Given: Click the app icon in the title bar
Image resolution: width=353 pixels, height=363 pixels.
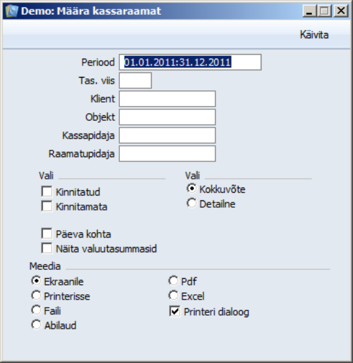Looking at the screenshot, I should (11, 11).
